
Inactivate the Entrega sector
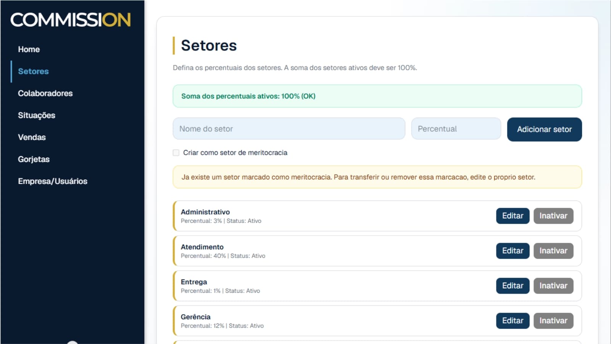pyautogui.click(x=553, y=286)
